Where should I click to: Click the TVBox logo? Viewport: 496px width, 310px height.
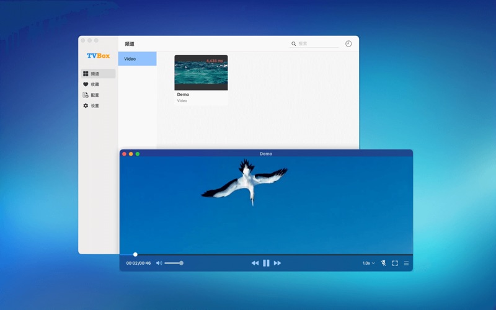[98, 56]
